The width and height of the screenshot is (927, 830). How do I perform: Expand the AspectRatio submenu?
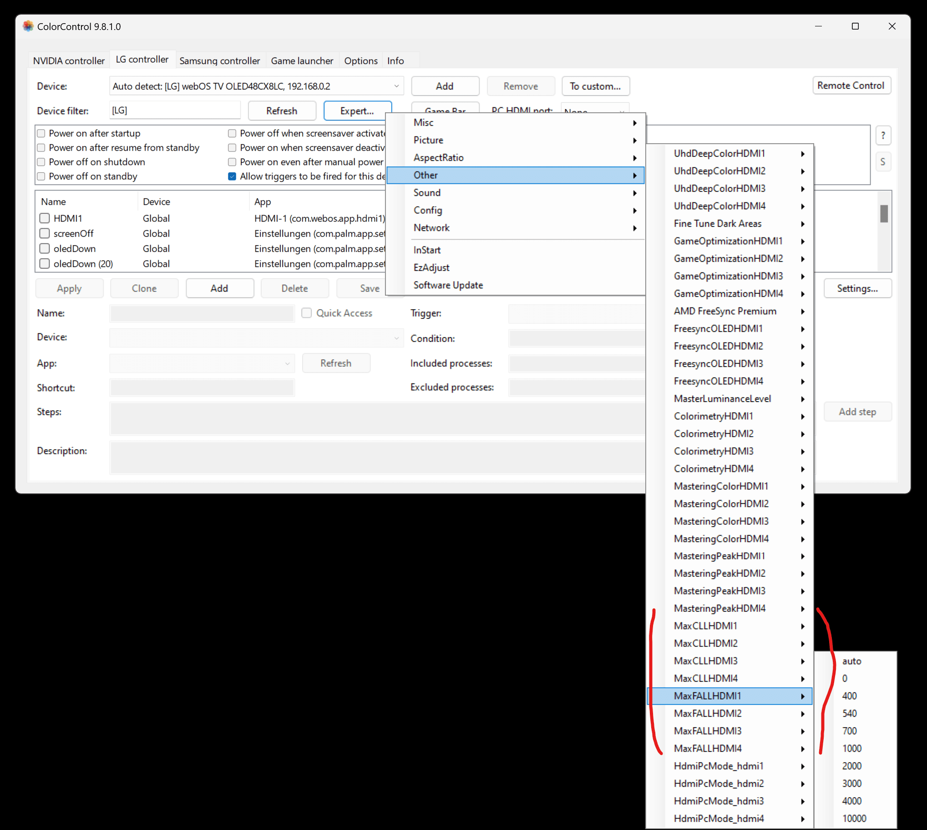click(516, 158)
